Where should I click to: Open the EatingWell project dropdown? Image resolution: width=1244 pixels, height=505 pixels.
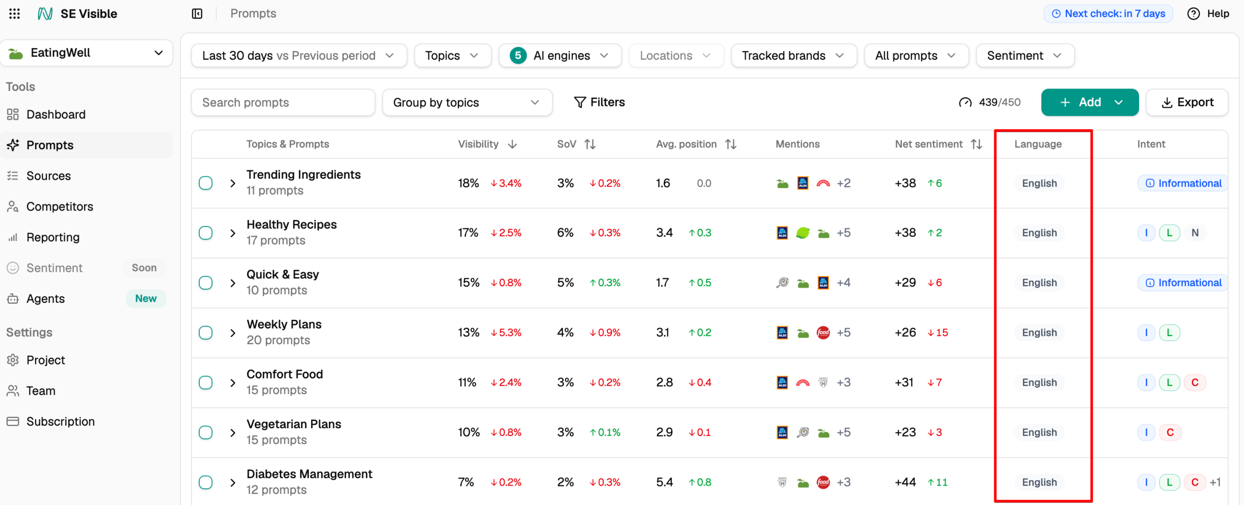tap(86, 53)
